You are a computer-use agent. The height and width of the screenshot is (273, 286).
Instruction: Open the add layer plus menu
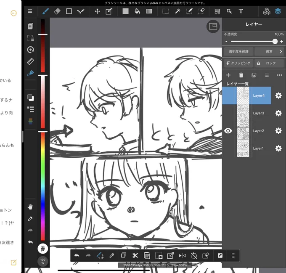pos(228,75)
